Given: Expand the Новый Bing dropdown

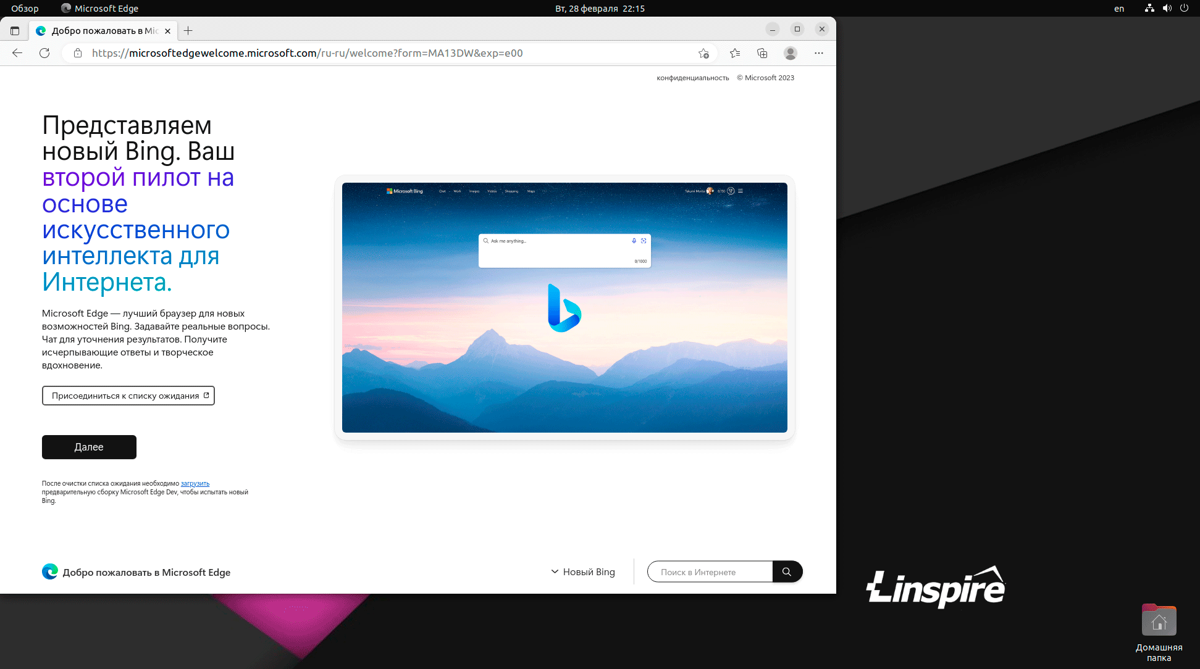Looking at the screenshot, I should (583, 572).
